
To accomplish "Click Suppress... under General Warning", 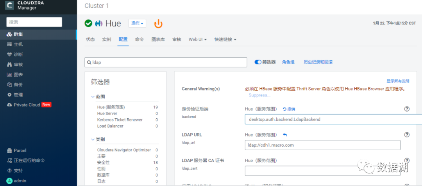I will [259, 95].
